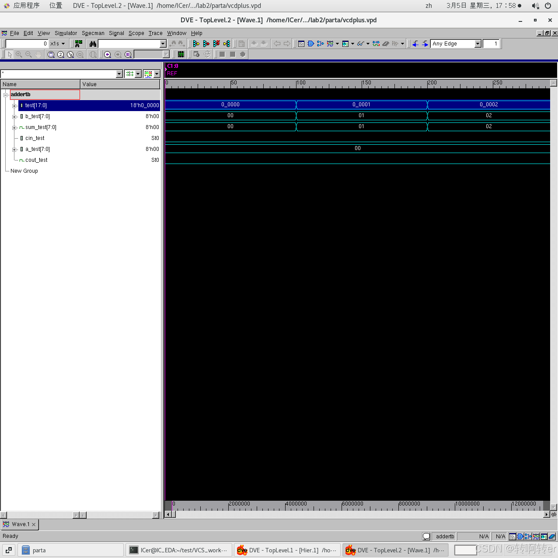Click the DVE TopLevel.1 Hier.1 taskbar item
The height and width of the screenshot is (558, 558).
[x=286, y=550]
